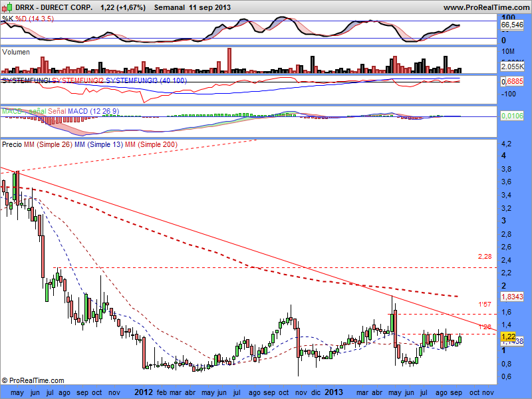Click the 1'57 resistance level label
532x399 pixels.
click(x=485, y=305)
